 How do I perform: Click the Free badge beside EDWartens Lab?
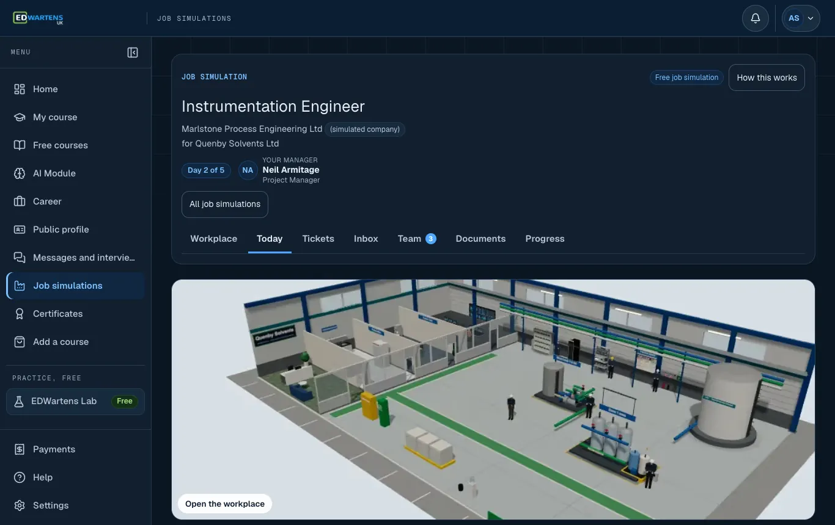tap(125, 401)
